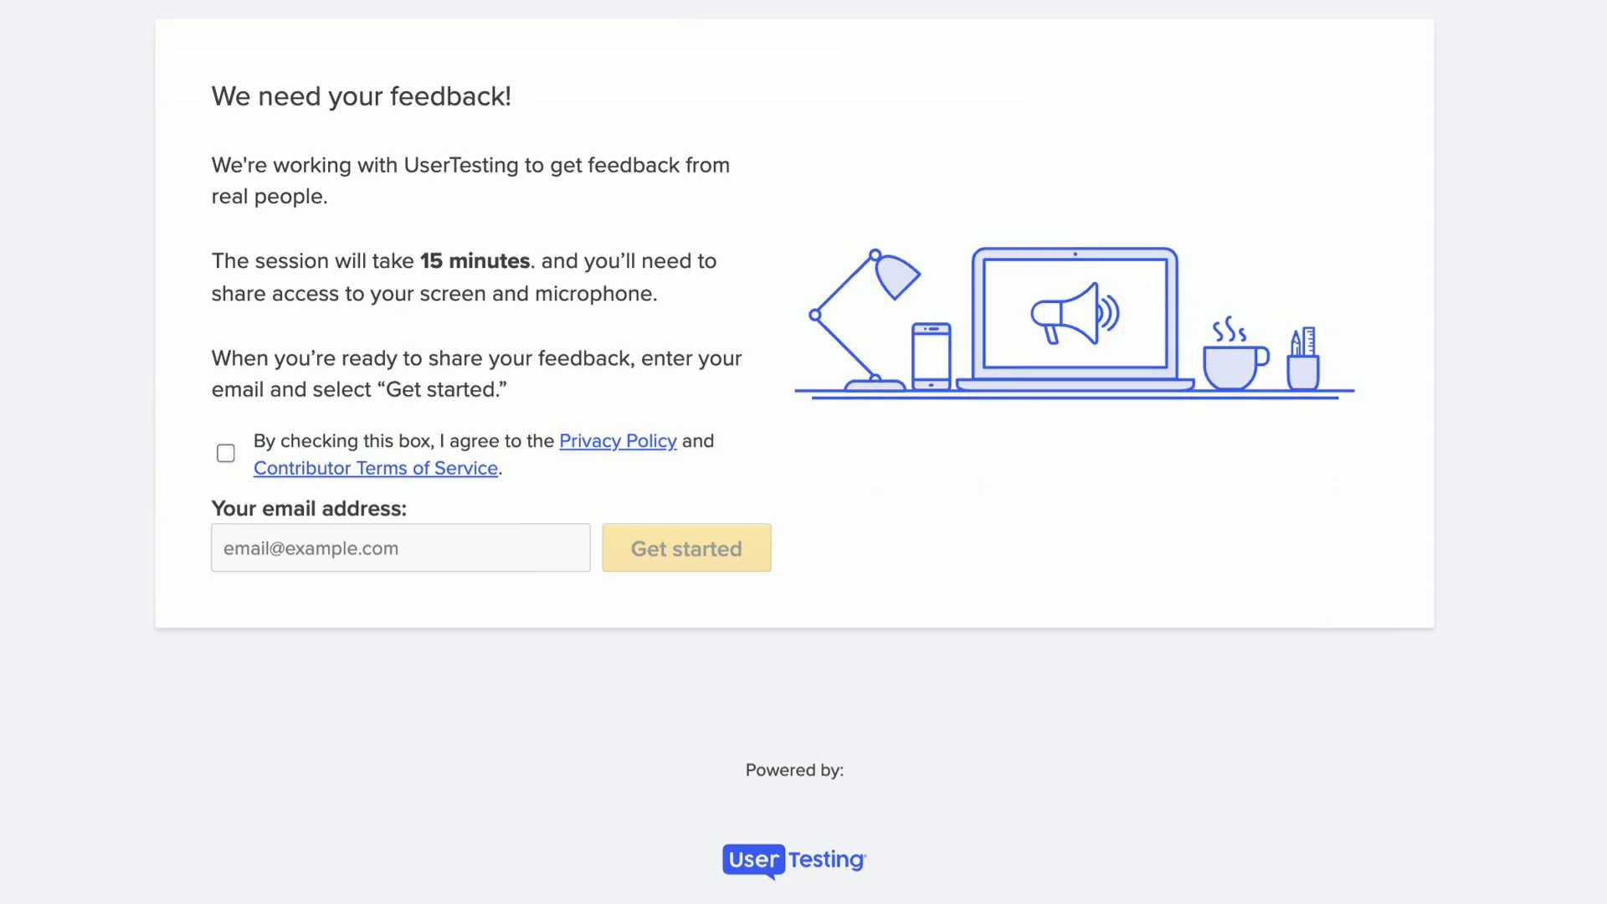Click the "When you're ready to share" paragraph

coord(476,358)
